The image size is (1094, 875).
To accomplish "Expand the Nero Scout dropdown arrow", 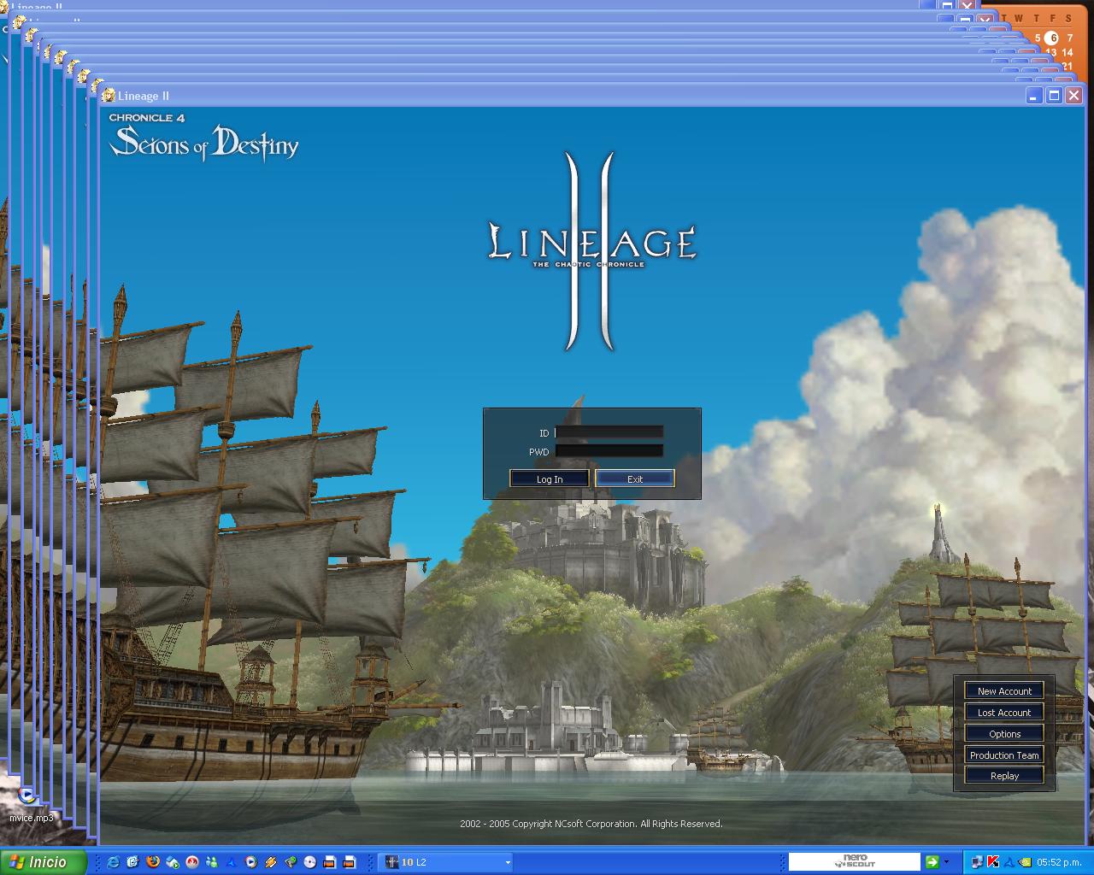I will [946, 861].
